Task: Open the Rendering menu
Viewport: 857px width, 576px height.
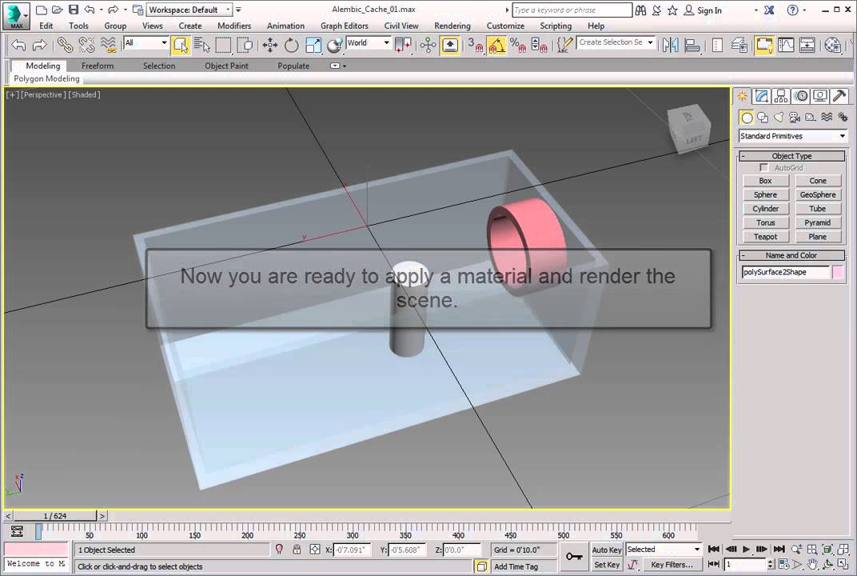Action: [x=452, y=26]
